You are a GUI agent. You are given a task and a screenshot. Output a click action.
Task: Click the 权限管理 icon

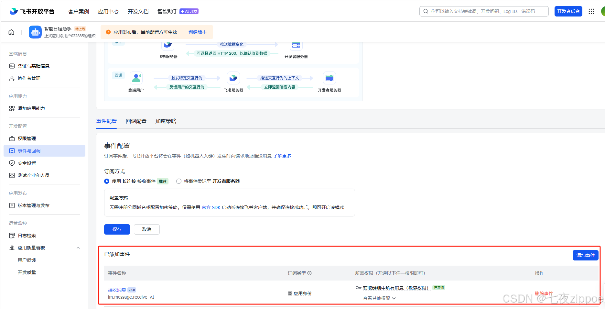coord(12,138)
